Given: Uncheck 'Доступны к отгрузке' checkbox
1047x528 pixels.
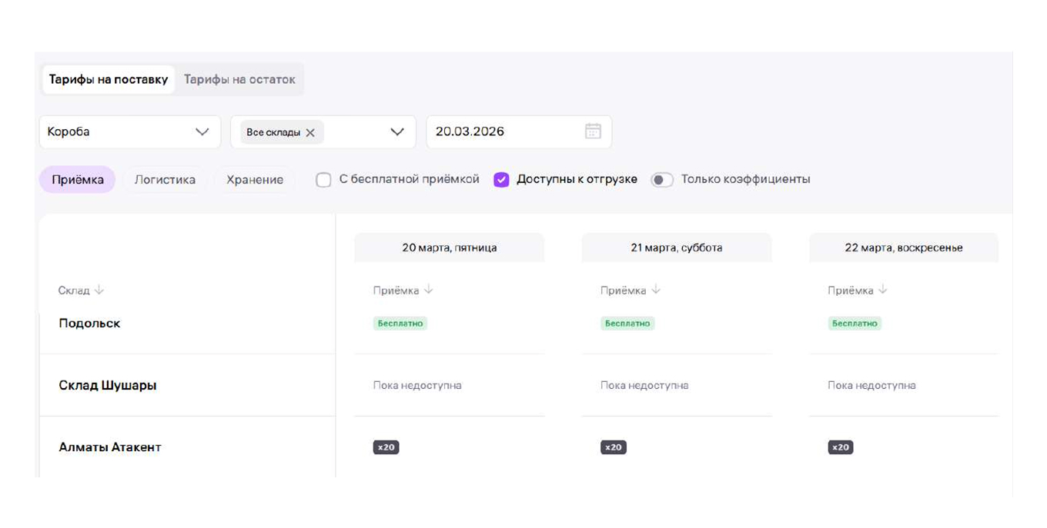Looking at the screenshot, I should tap(501, 180).
